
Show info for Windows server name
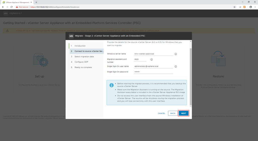tap(176, 54)
